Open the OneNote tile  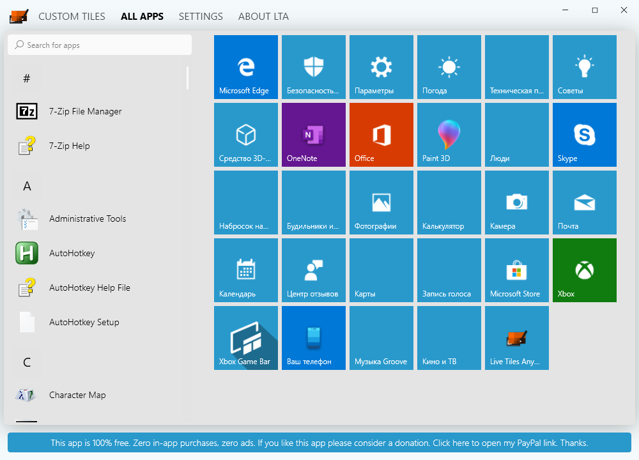[x=313, y=134]
